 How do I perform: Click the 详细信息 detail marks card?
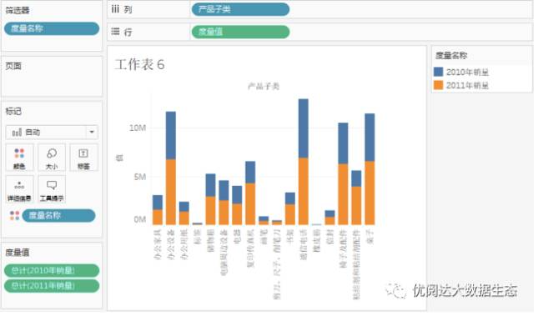[x=19, y=189]
